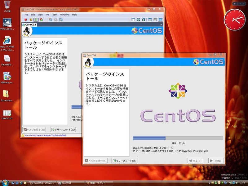Open the Help menu in VMware Workstation
Screen dimensions: 248x186
[74, 15]
